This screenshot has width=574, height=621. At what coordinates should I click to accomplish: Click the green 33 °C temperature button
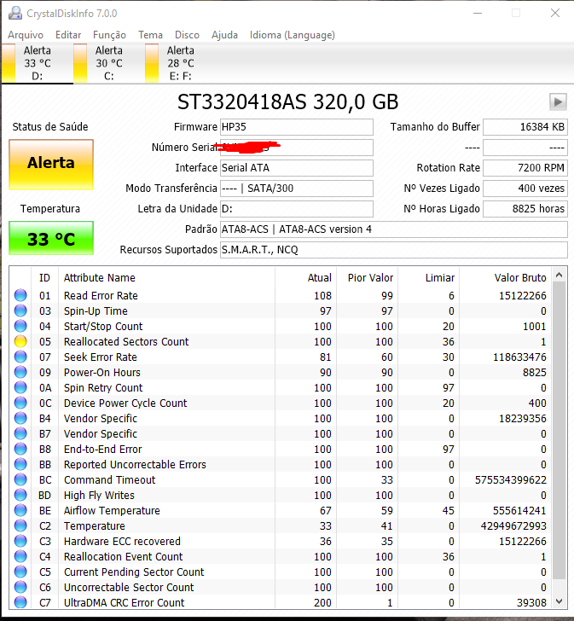point(51,238)
